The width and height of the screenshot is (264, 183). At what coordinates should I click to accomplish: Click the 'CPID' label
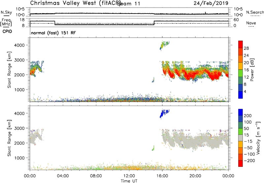[x=7, y=31]
